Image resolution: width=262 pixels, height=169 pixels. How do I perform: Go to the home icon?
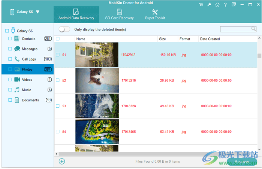pos(217,4)
